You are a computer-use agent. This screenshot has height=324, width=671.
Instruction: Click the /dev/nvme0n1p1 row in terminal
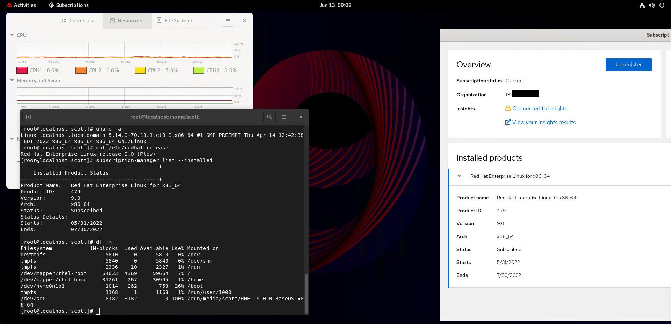pyautogui.click(x=111, y=286)
